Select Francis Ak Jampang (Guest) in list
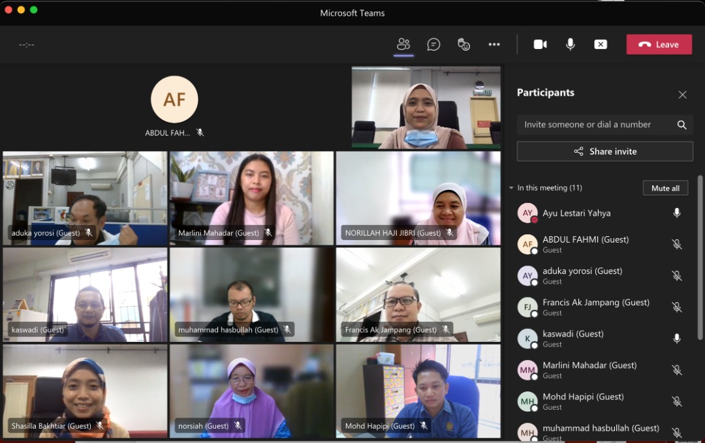The height and width of the screenshot is (443, 705). 596,302
